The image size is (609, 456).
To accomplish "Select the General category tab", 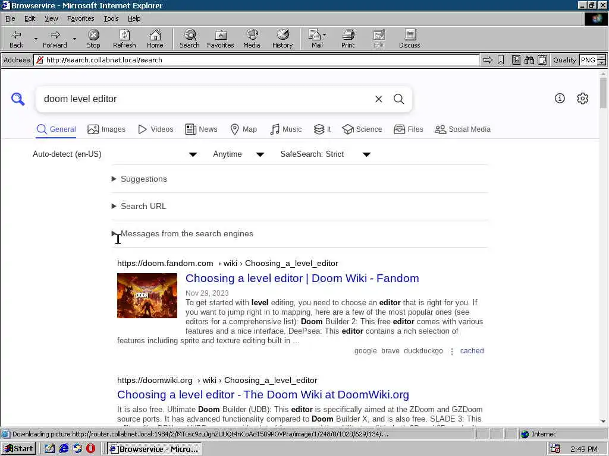I will pyautogui.click(x=56, y=129).
